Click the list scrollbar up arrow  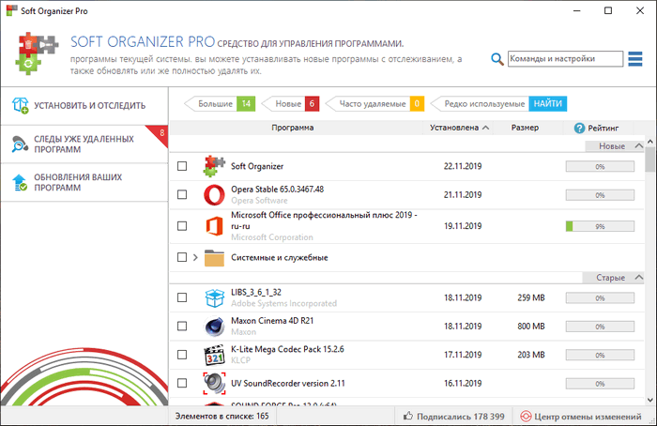(649, 142)
